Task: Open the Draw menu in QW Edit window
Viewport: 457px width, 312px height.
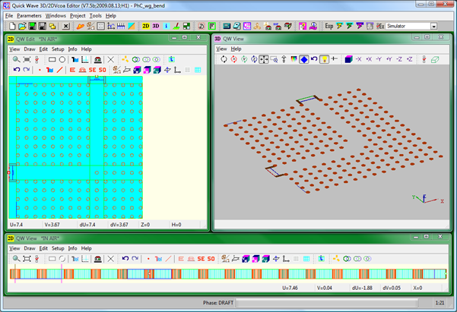Action: [29, 49]
